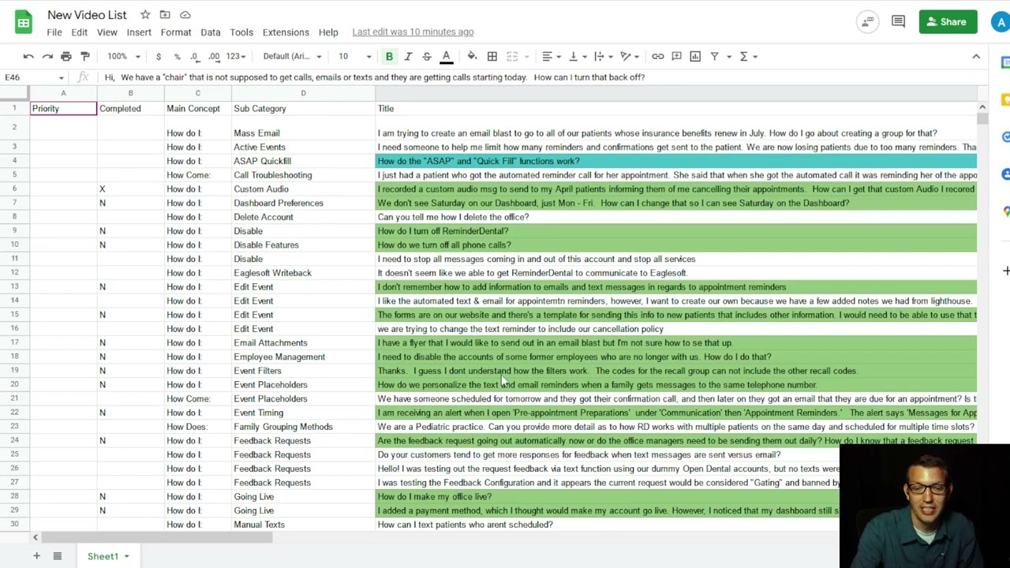1010x568 pixels.
Task: Select the Paint format tool
Action: (85, 56)
